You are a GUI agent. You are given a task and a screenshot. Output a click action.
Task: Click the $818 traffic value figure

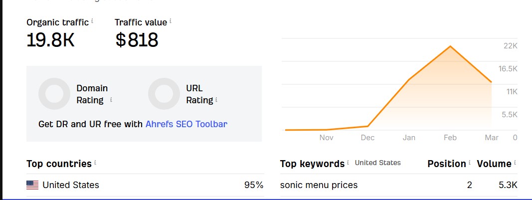click(137, 40)
